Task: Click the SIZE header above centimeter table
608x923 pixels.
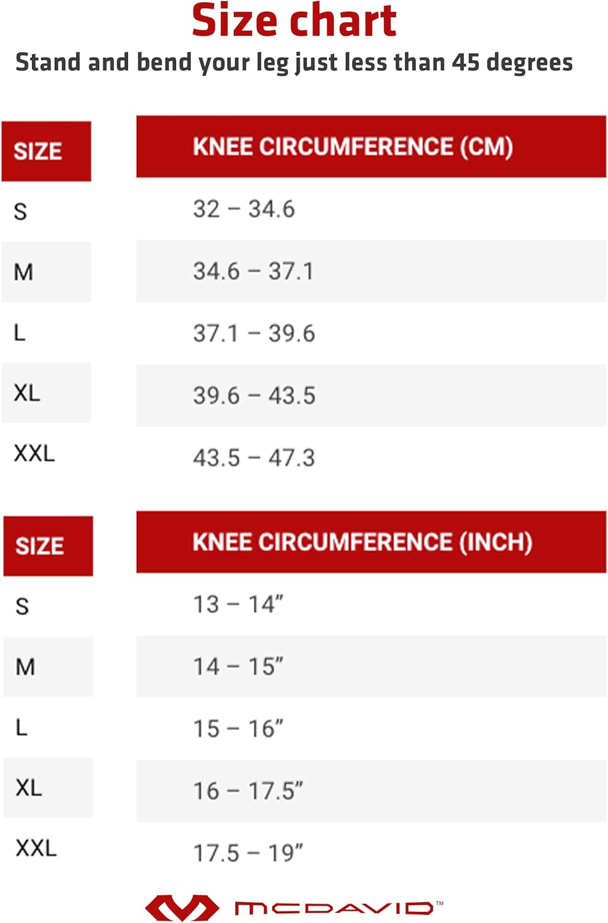Action: coord(38,151)
